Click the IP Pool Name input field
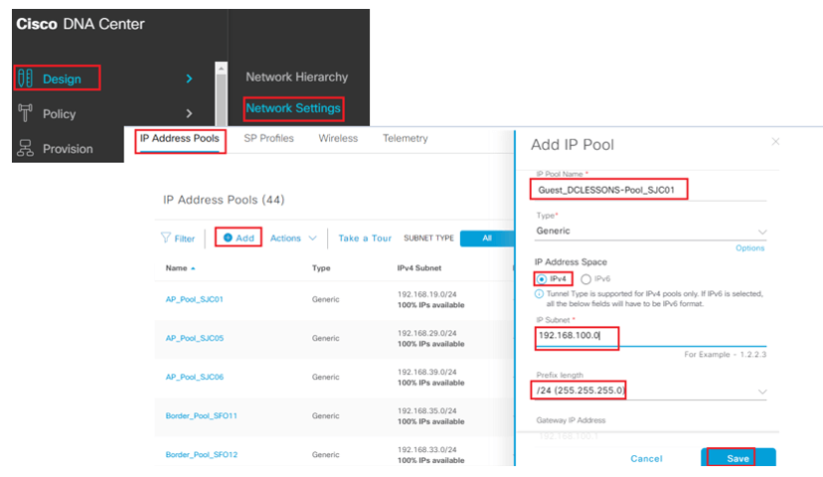 (x=650, y=190)
